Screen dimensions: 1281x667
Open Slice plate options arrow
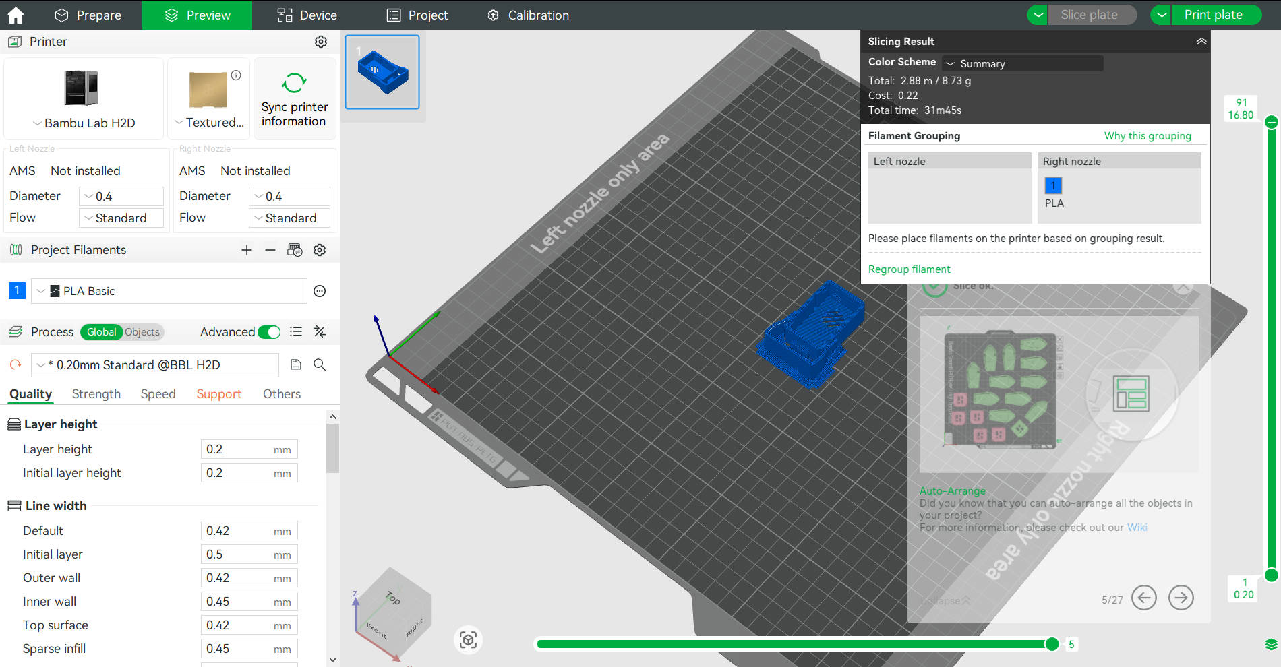coord(1038,15)
